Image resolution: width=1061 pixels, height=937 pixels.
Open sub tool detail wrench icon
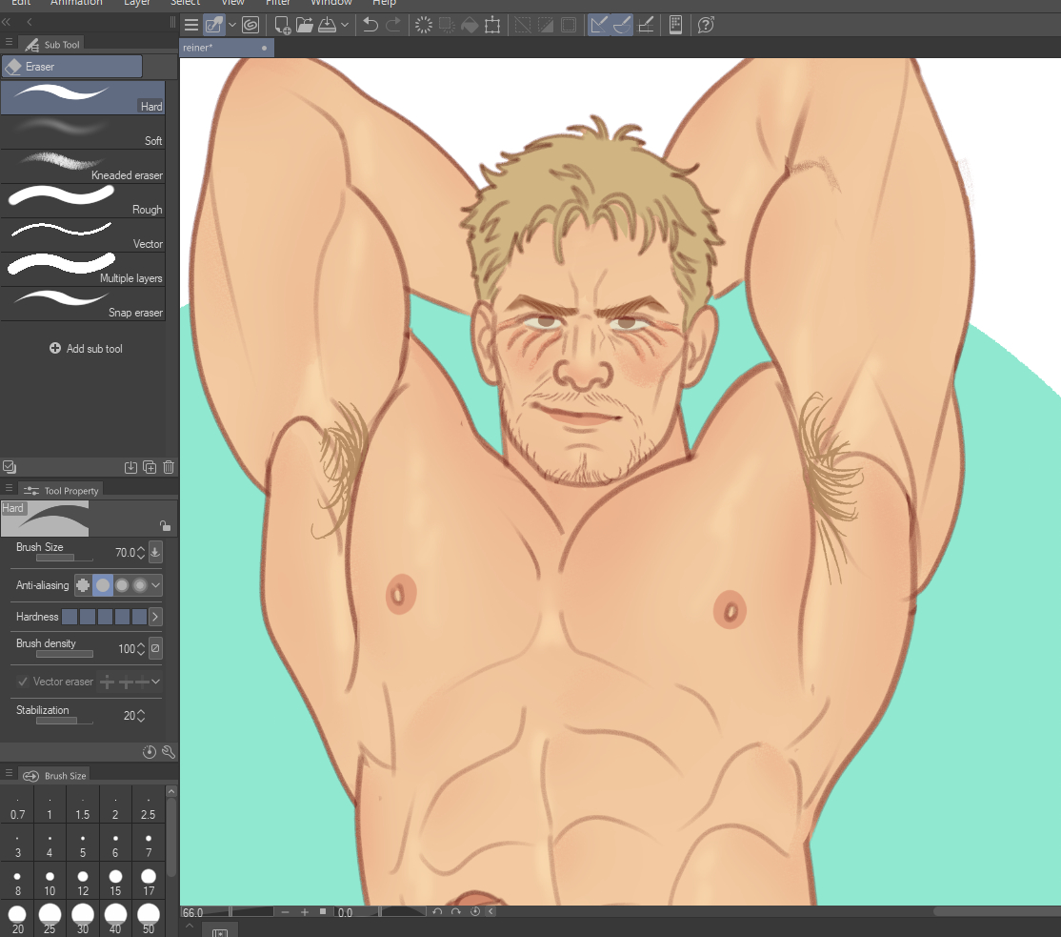click(169, 751)
